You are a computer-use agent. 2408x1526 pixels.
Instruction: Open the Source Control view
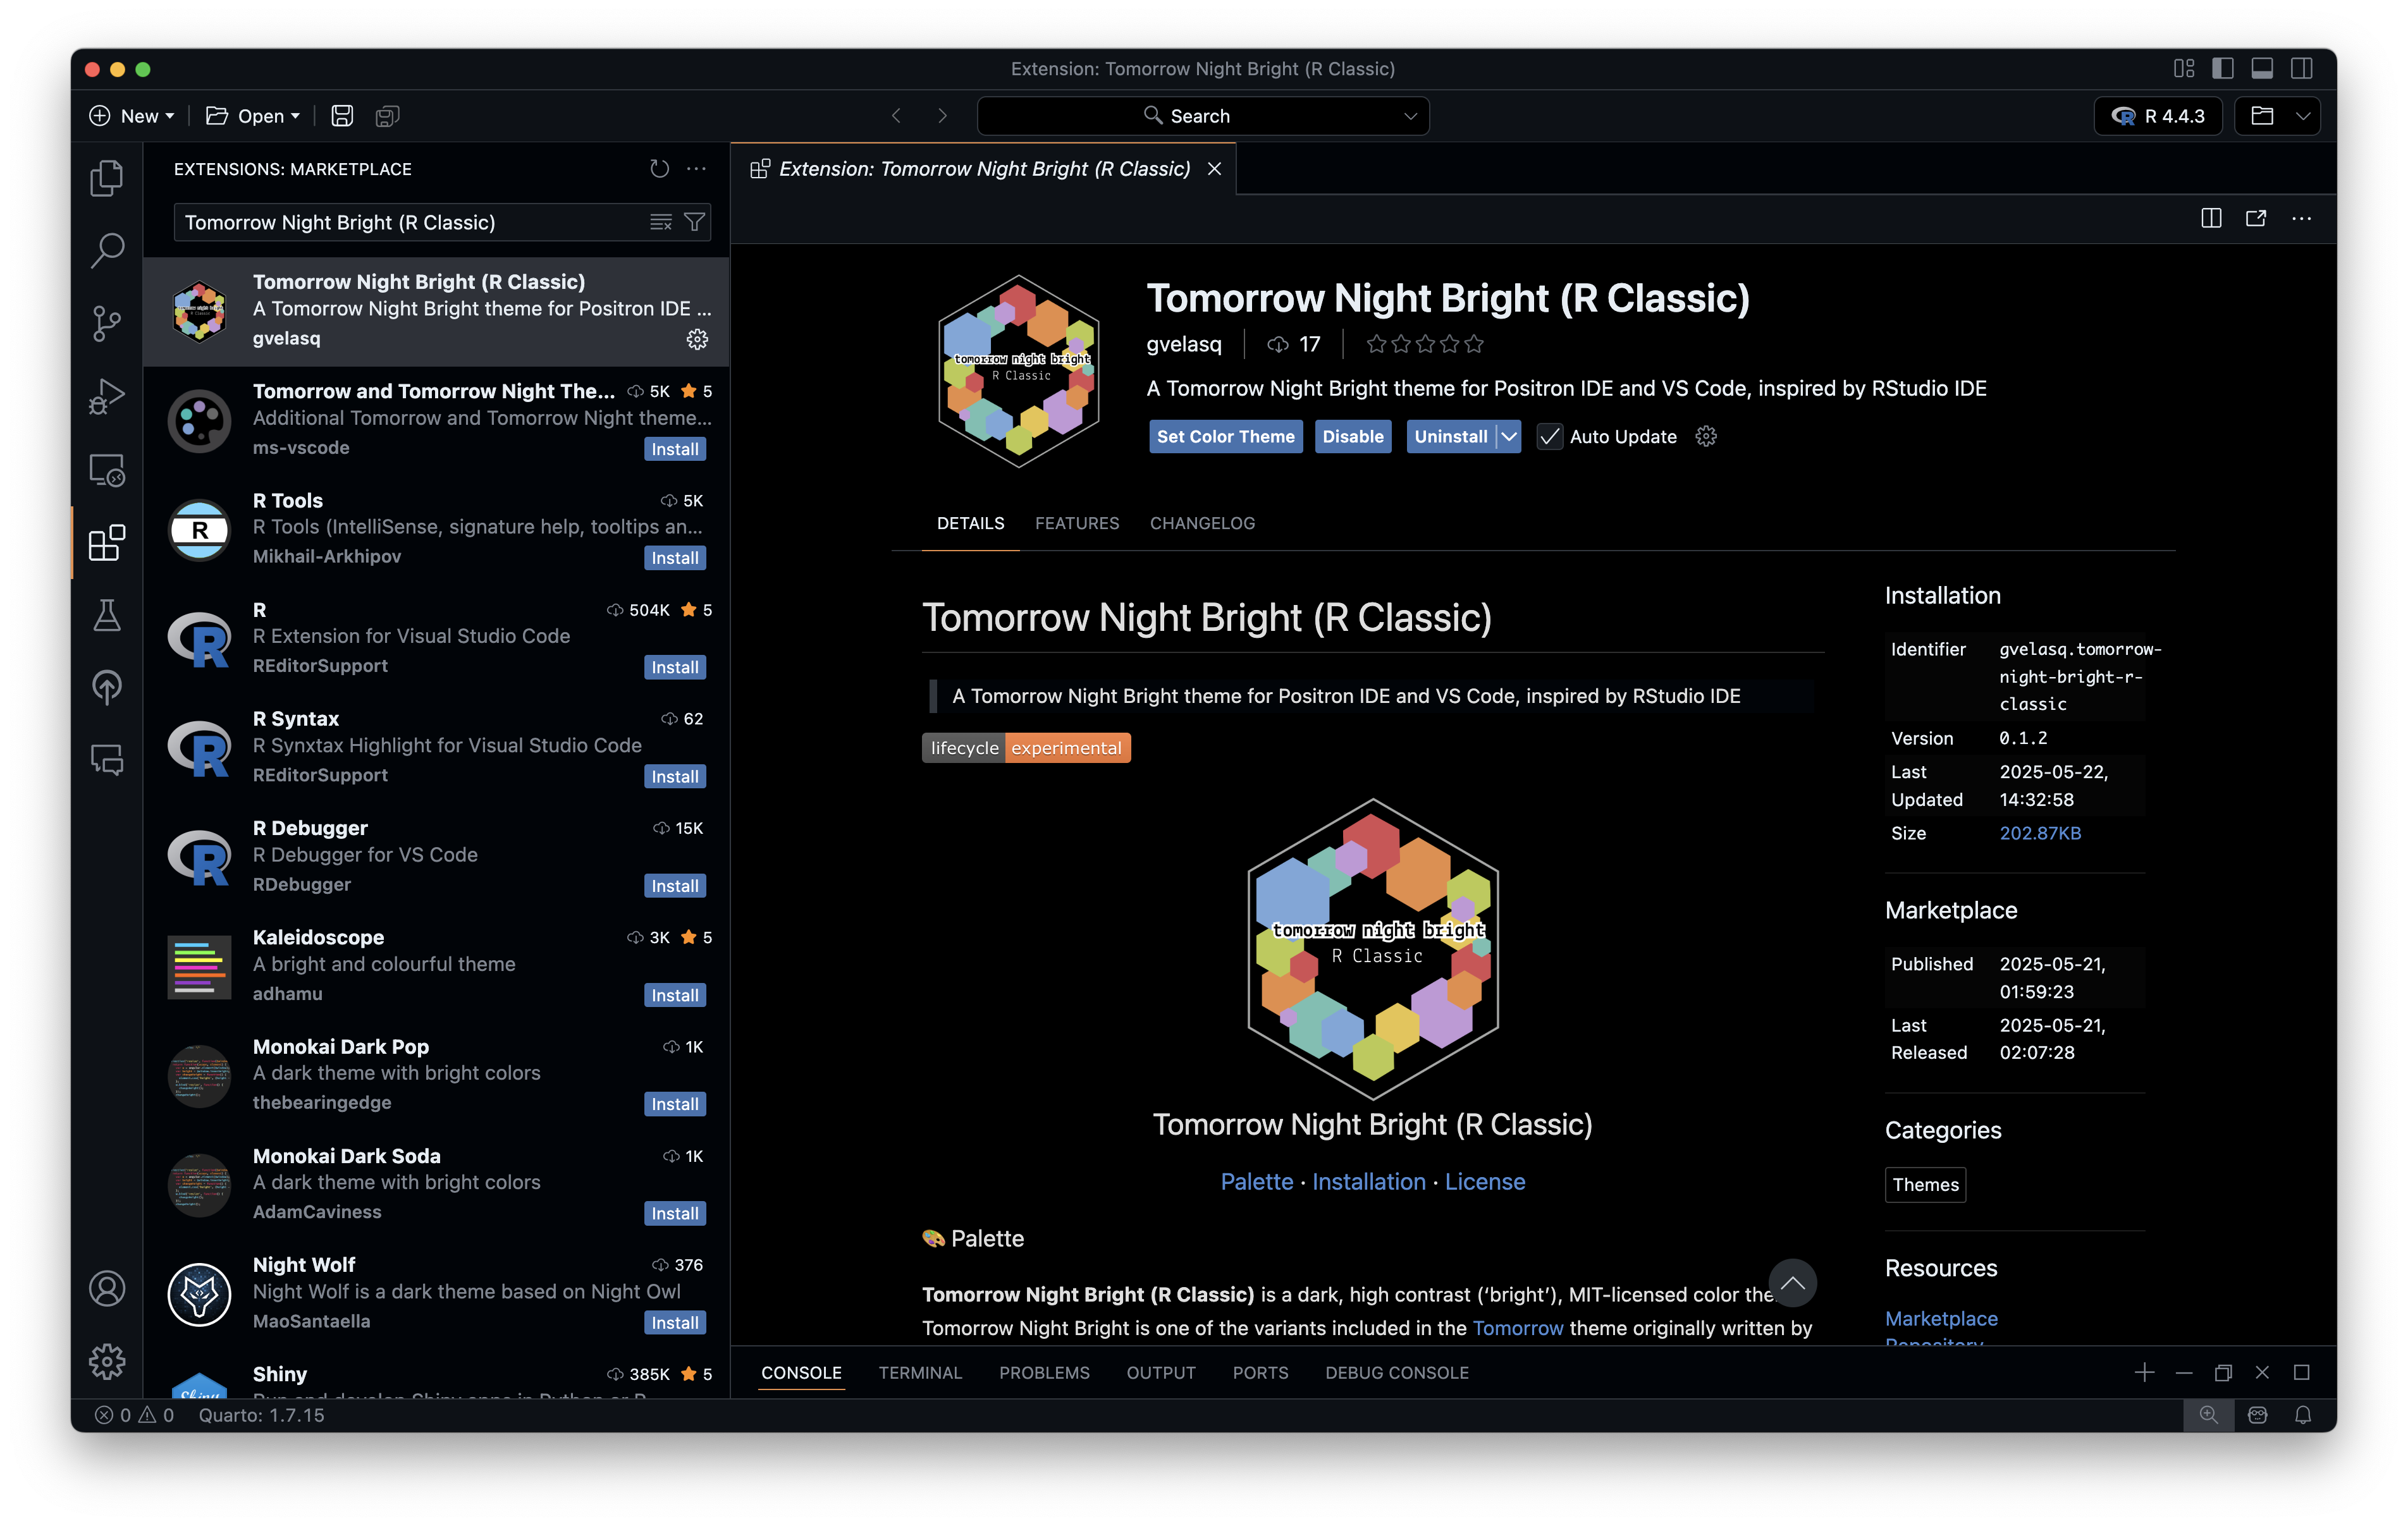(x=106, y=323)
